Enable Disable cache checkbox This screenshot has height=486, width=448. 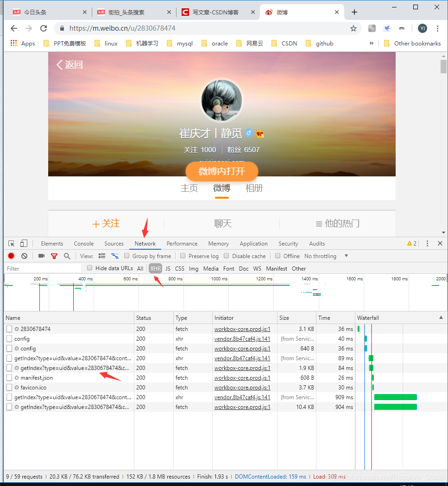click(227, 256)
